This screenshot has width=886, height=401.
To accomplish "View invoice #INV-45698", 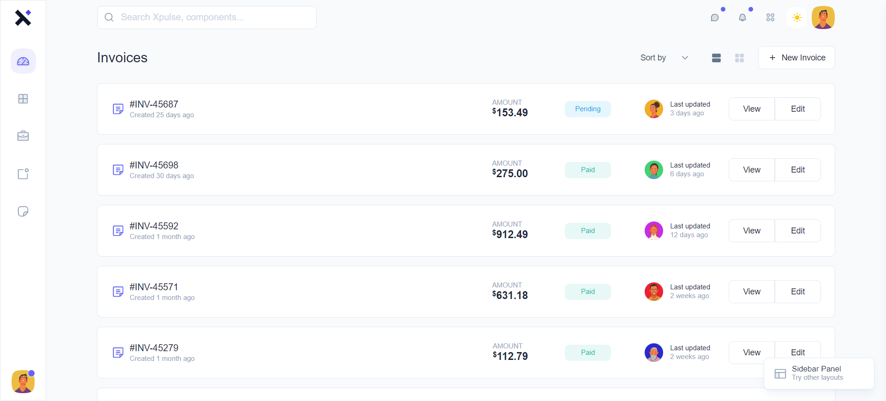I will tap(752, 170).
